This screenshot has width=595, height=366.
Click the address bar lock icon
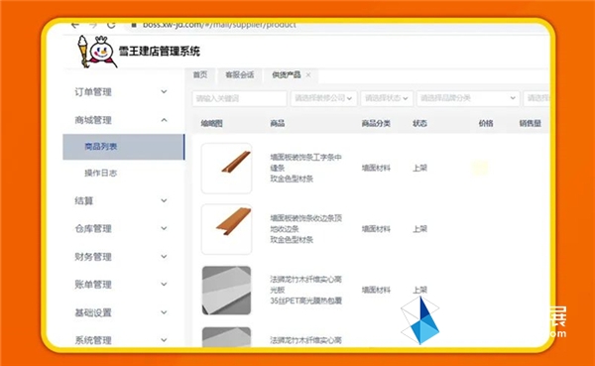coord(134,25)
